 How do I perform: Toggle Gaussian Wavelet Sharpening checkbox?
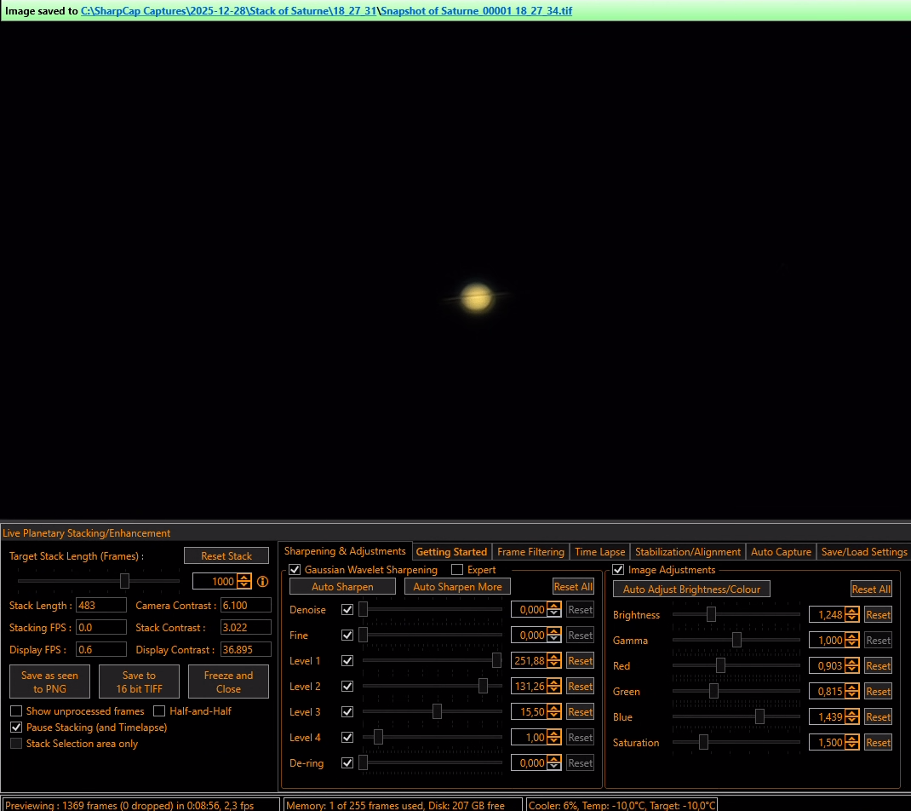[x=295, y=570]
